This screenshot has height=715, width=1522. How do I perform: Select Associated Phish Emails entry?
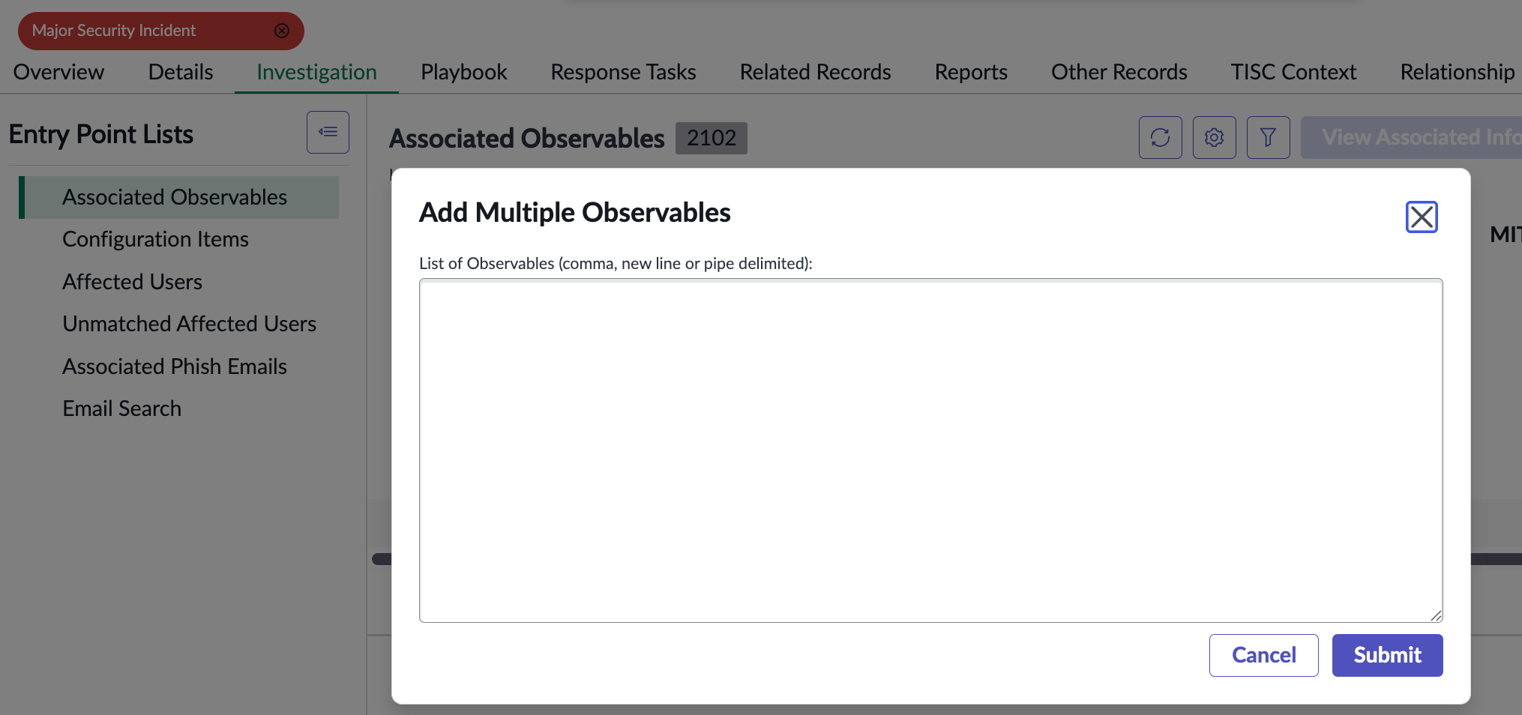pos(175,366)
